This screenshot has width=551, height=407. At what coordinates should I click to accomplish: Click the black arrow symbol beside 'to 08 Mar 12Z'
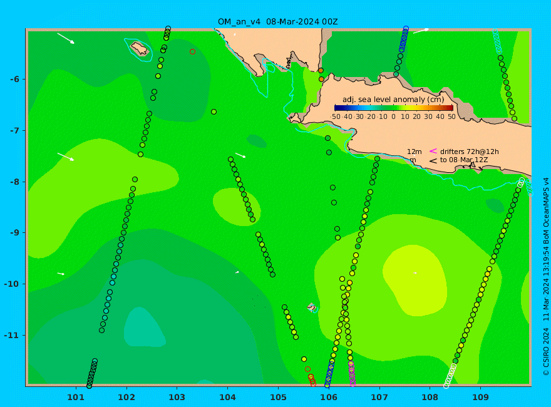(433, 161)
